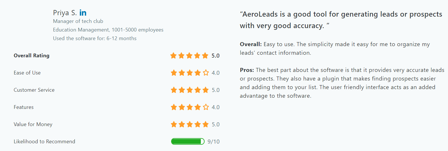Screen dimensions: 448x151
Task: Click the second Features star
Action: pyautogui.click(x=182, y=107)
